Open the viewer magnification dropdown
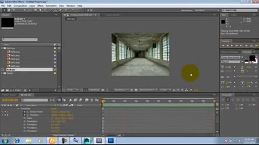 pyautogui.click(x=72, y=90)
